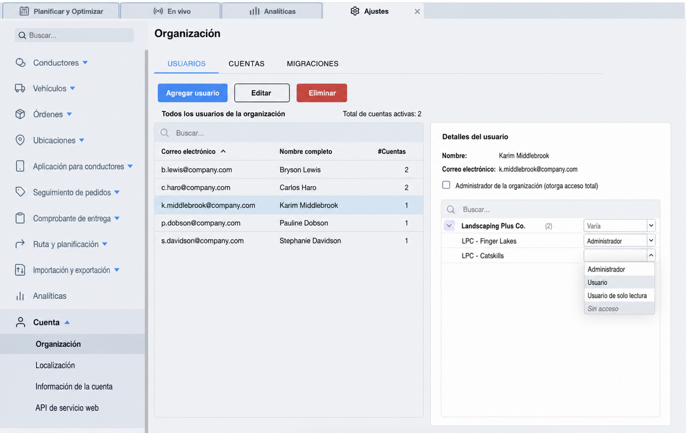Click the users list search field
This screenshot has width=686, height=433.
coord(289,133)
